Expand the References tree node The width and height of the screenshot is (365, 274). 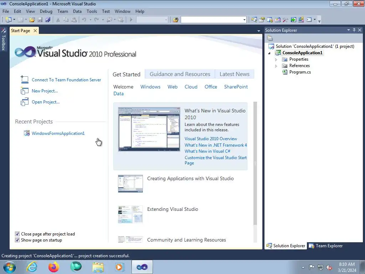276,66
